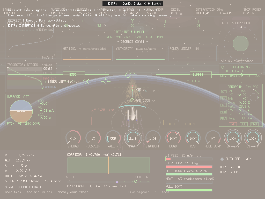Viewport: 265px width, 199px height.
Task: Toggle the red PWR button in AEROPATH
Action: point(233,124)
